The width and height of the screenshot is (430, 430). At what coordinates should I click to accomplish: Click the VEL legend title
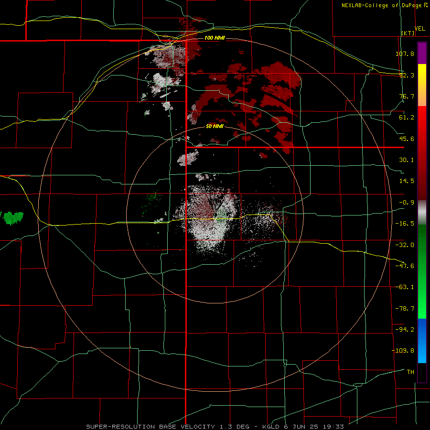click(420, 29)
